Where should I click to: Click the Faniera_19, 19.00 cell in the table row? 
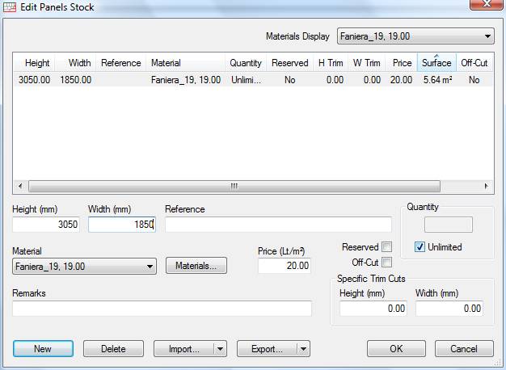point(186,80)
